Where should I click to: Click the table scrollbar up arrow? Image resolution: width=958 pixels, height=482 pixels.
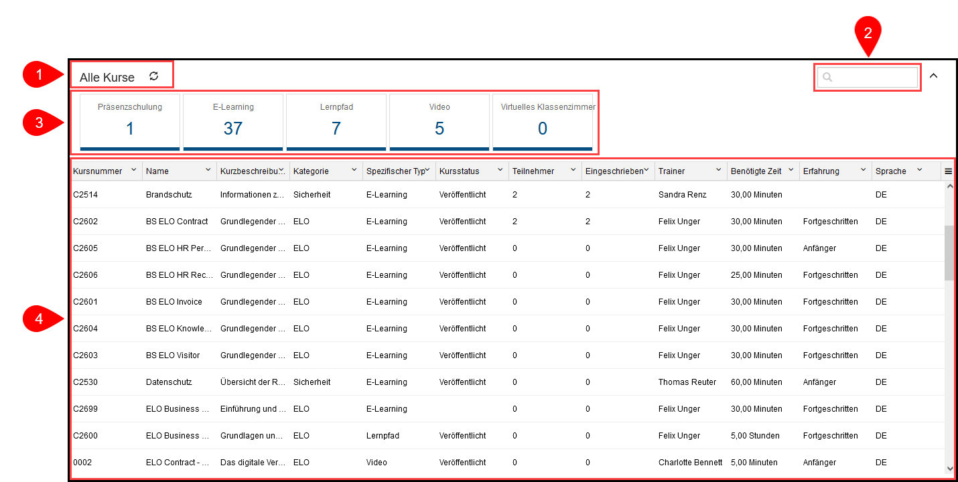pos(949,186)
